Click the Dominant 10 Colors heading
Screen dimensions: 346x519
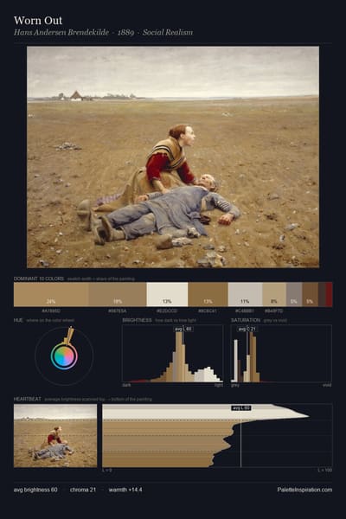point(39,279)
